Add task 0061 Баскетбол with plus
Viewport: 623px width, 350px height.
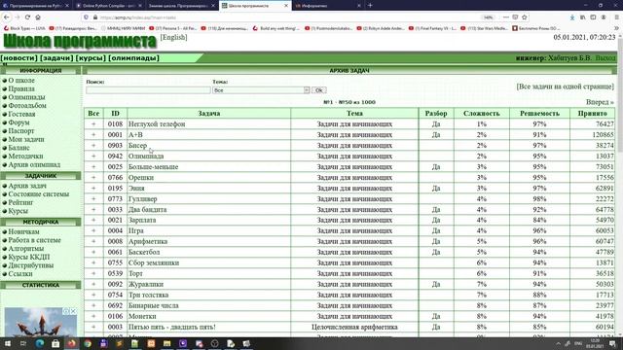coord(93,252)
